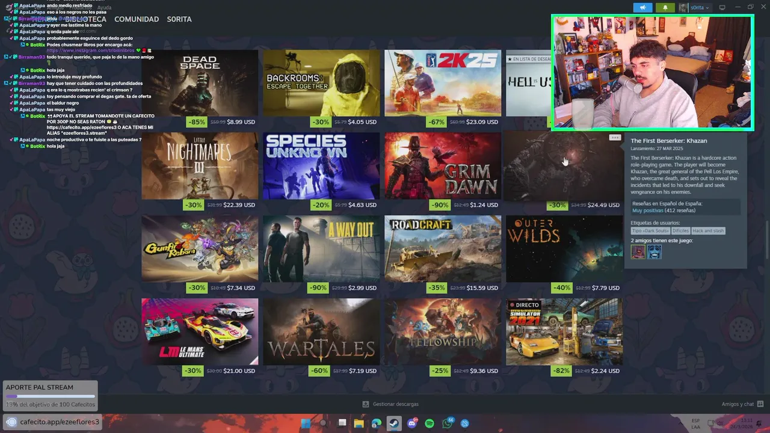Screen dimensions: 770x433
Task: Click the Aporte pal stream progress bar
Action: pos(51,396)
